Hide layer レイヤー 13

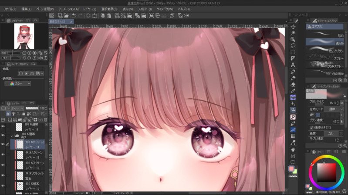3,165
